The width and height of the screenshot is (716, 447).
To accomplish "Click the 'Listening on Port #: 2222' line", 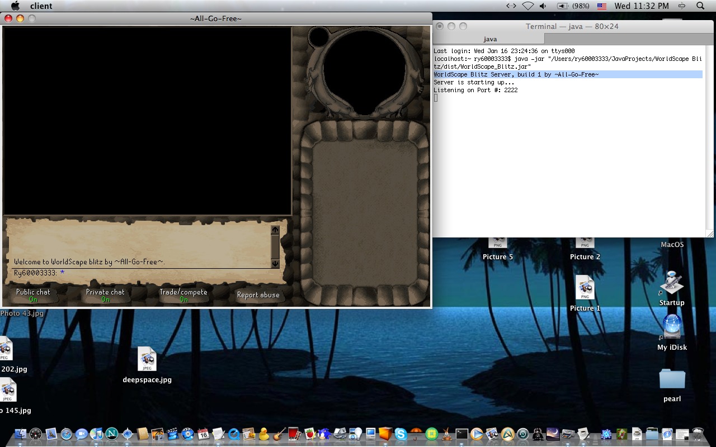I will (475, 90).
